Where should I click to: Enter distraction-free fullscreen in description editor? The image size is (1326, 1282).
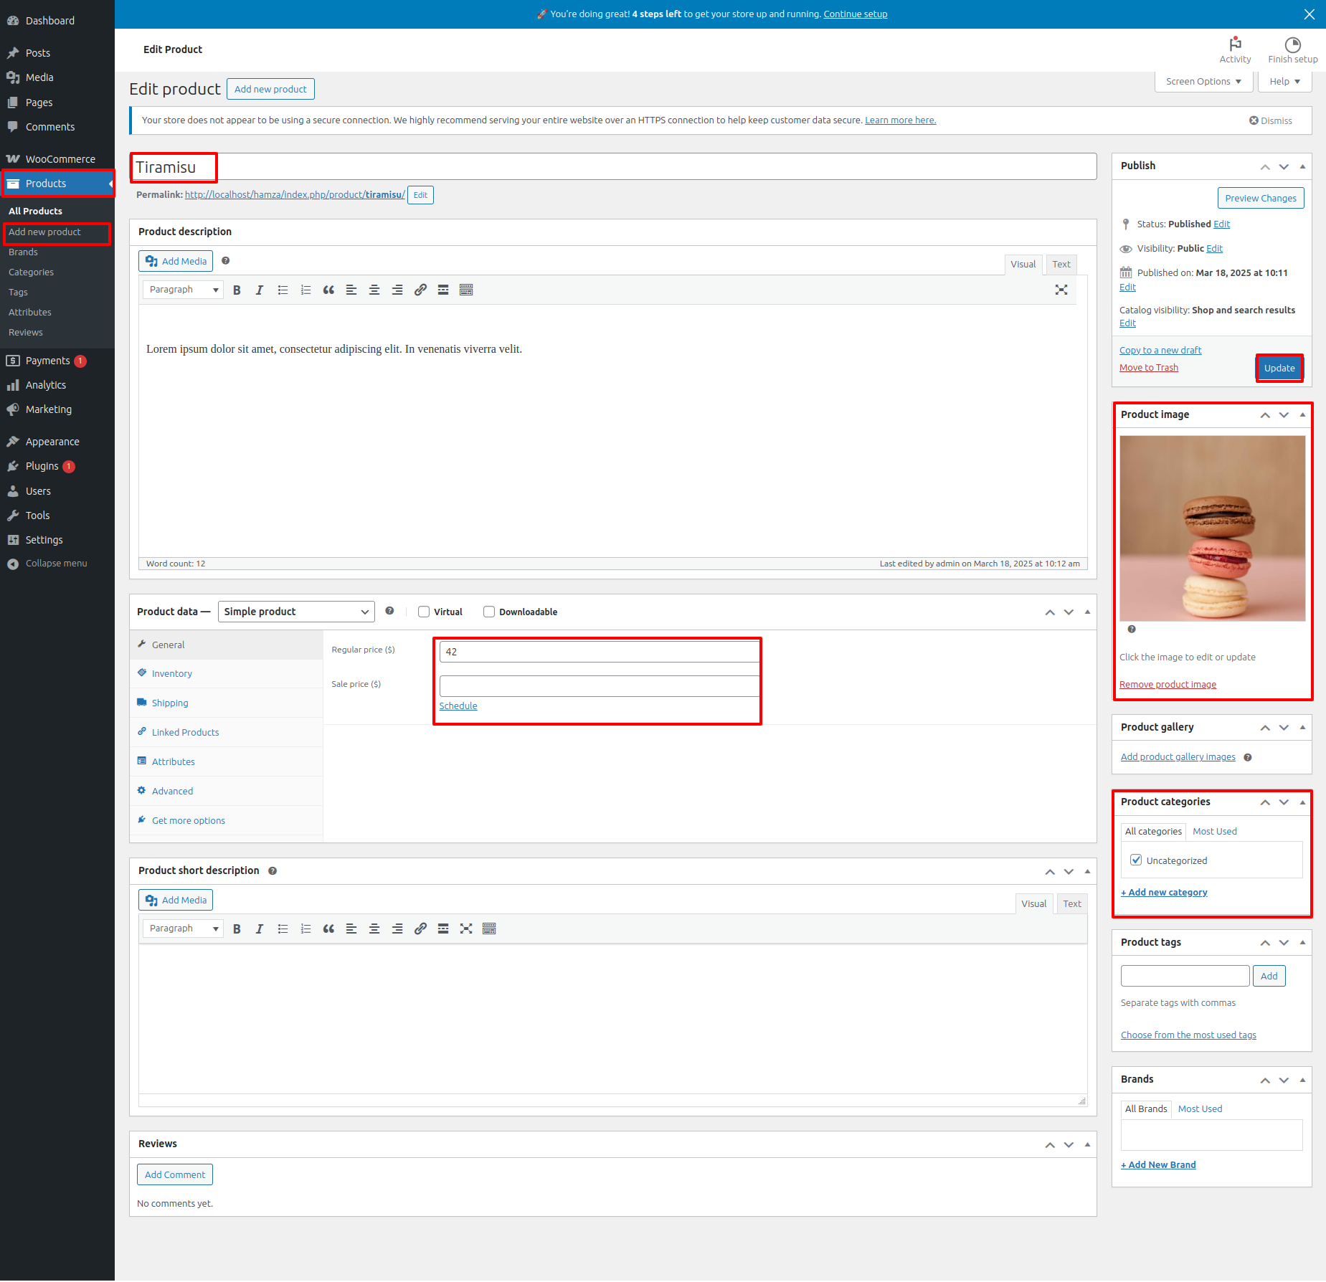point(1061,290)
